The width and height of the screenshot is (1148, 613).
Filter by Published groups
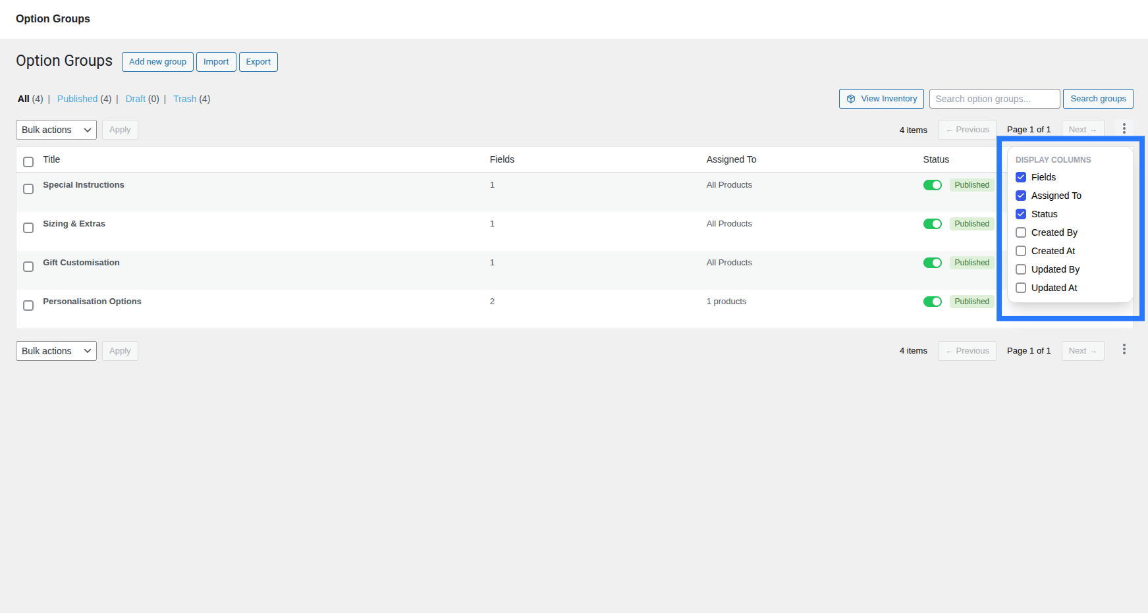[77, 99]
